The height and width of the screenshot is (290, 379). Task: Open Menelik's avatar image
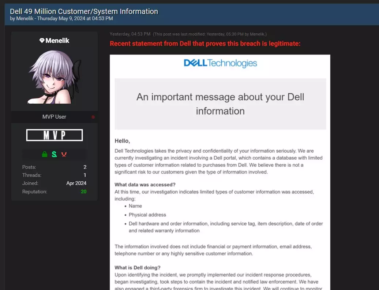point(54,77)
